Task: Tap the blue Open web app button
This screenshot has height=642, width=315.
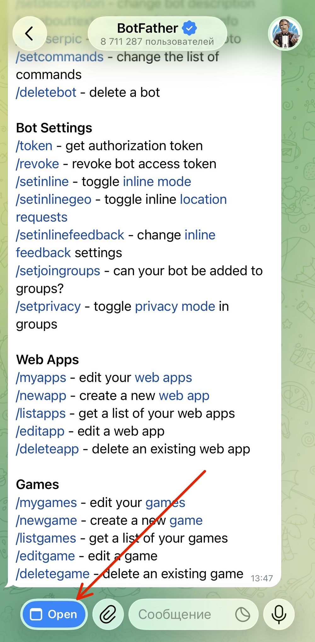Action: (54, 614)
